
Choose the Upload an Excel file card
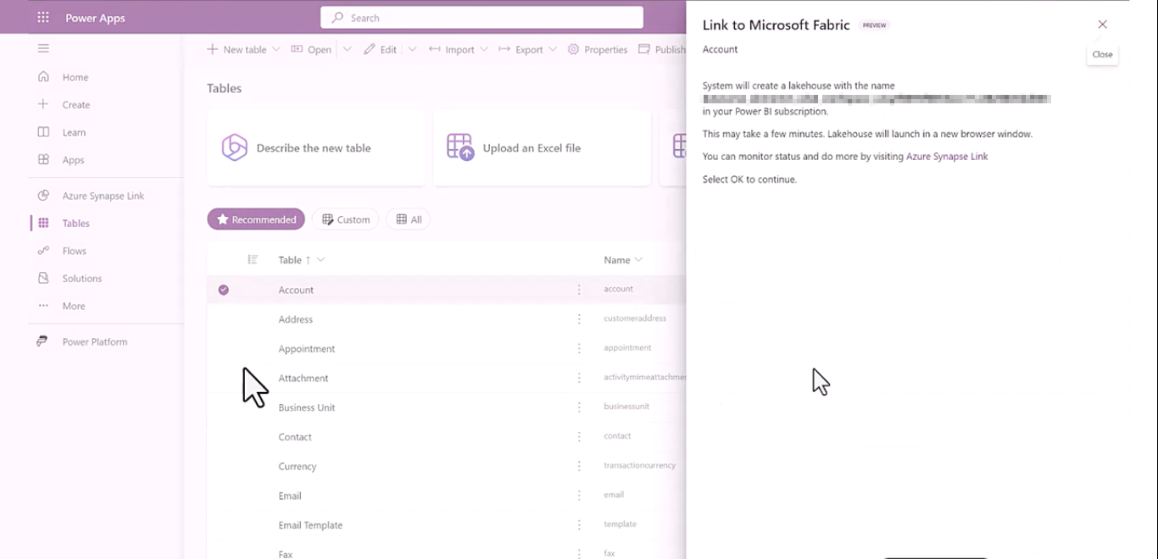click(543, 147)
